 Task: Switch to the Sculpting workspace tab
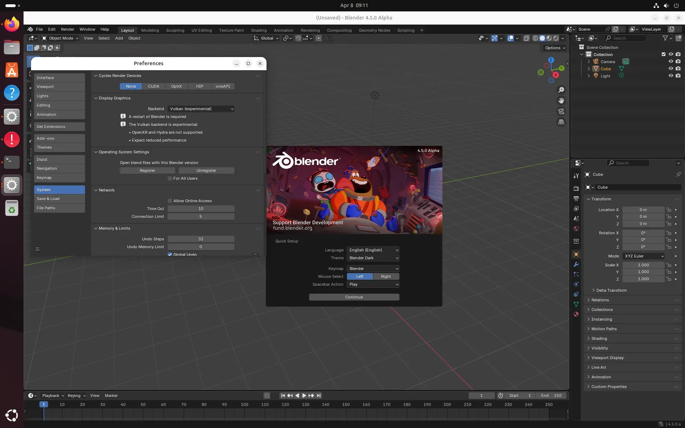tap(175, 30)
